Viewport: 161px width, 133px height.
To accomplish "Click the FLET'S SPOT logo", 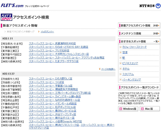I will click(7, 17).
